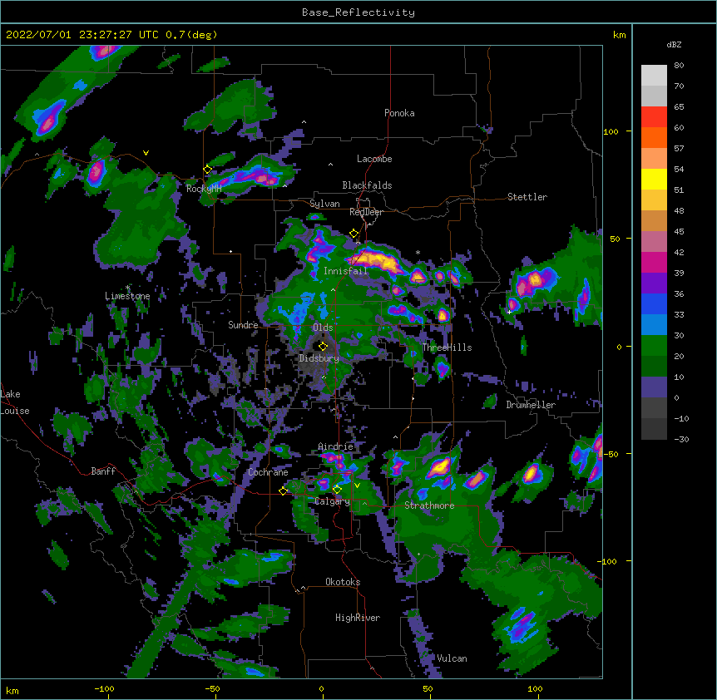Click the RockyMH label
717x700 pixels.
[204, 189]
